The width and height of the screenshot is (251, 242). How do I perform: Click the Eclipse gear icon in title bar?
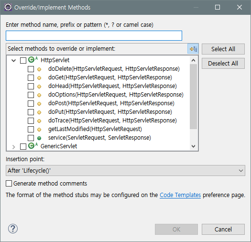pyautogui.click(x=8, y=7)
